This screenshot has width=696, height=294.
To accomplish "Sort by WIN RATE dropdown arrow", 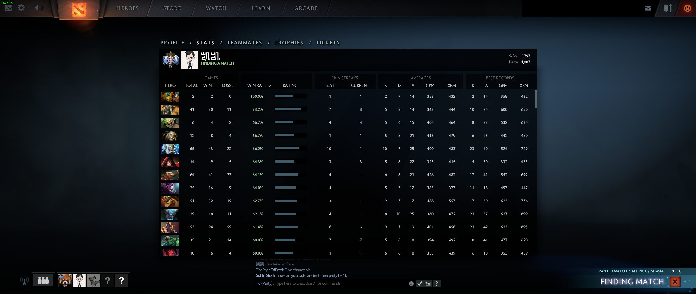I will [270, 85].
